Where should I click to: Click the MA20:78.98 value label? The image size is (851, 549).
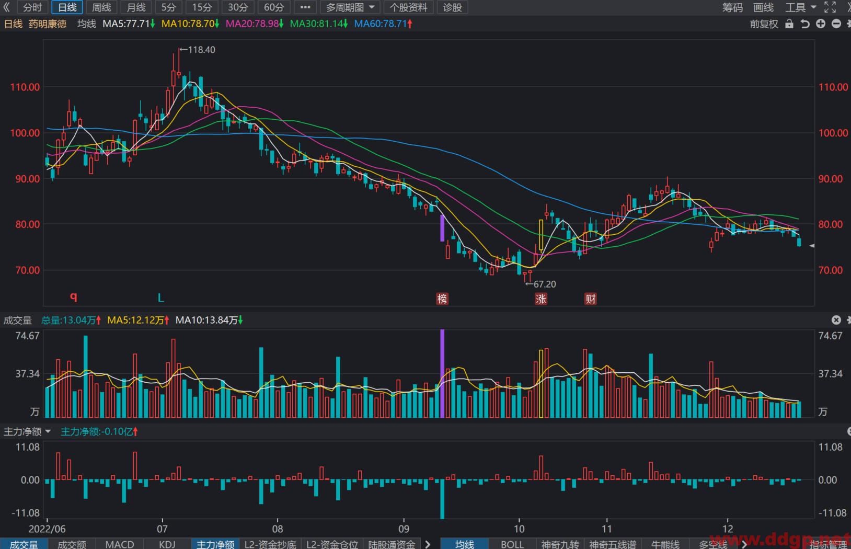[x=255, y=24]
